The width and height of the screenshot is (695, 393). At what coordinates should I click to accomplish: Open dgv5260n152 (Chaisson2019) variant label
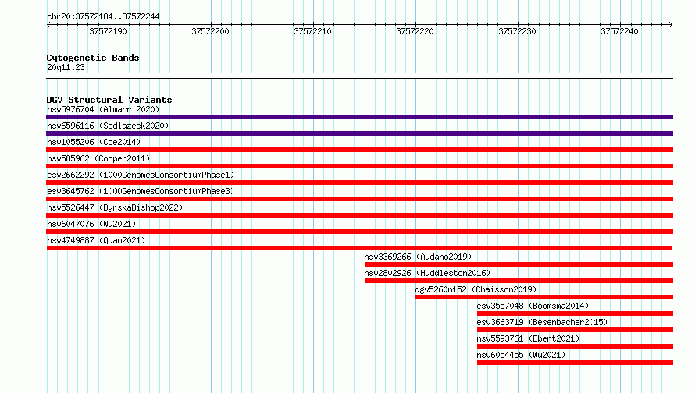(x=476, y=289)
